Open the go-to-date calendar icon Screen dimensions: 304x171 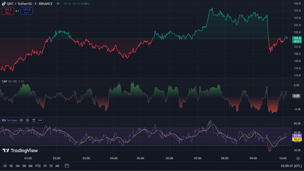67,166
